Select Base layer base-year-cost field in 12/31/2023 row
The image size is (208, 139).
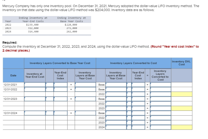point(116,99)
